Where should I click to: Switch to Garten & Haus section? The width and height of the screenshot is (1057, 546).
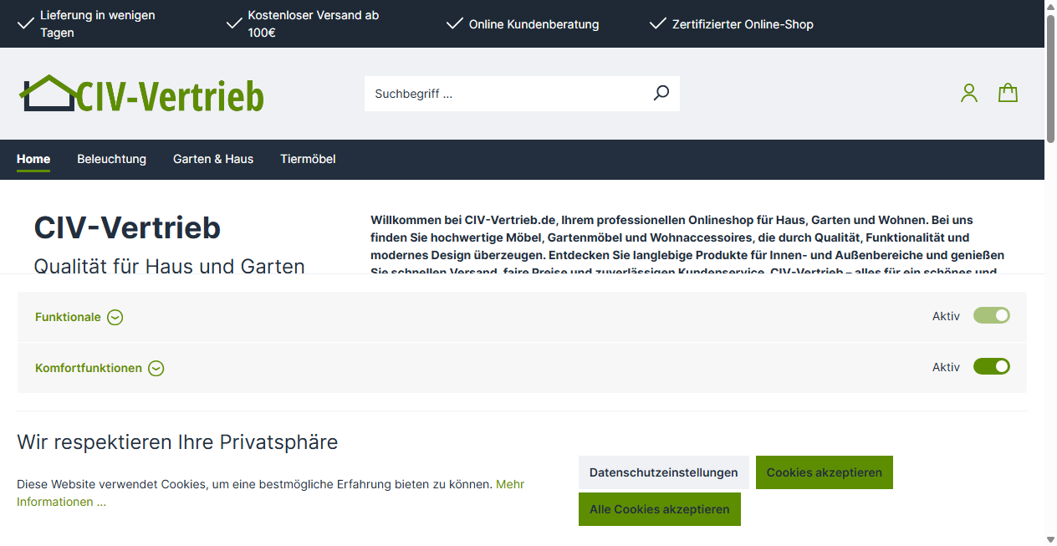click(x=213, y=159)
